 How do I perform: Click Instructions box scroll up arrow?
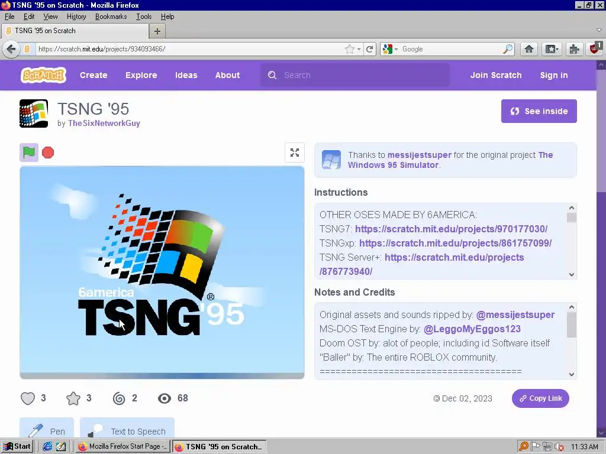[572, 208]
